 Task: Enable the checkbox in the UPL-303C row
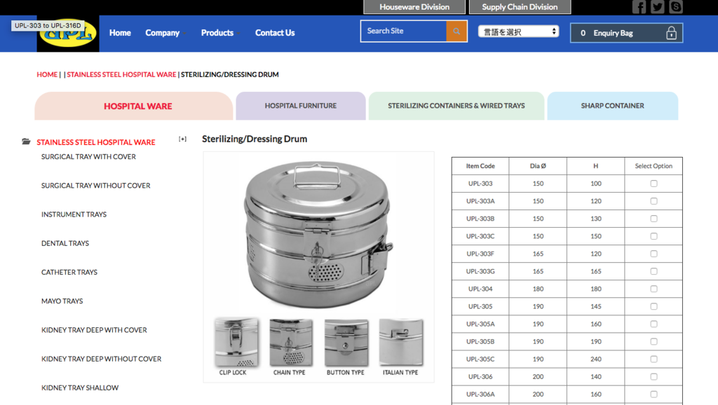(x=653, y=236)
